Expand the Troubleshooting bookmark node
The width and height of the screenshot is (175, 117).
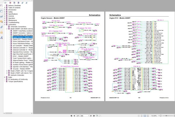click(5, 22)
